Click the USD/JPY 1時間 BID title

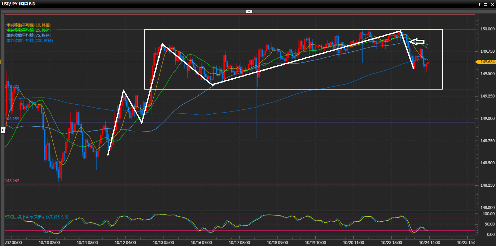tap(19, 4)
